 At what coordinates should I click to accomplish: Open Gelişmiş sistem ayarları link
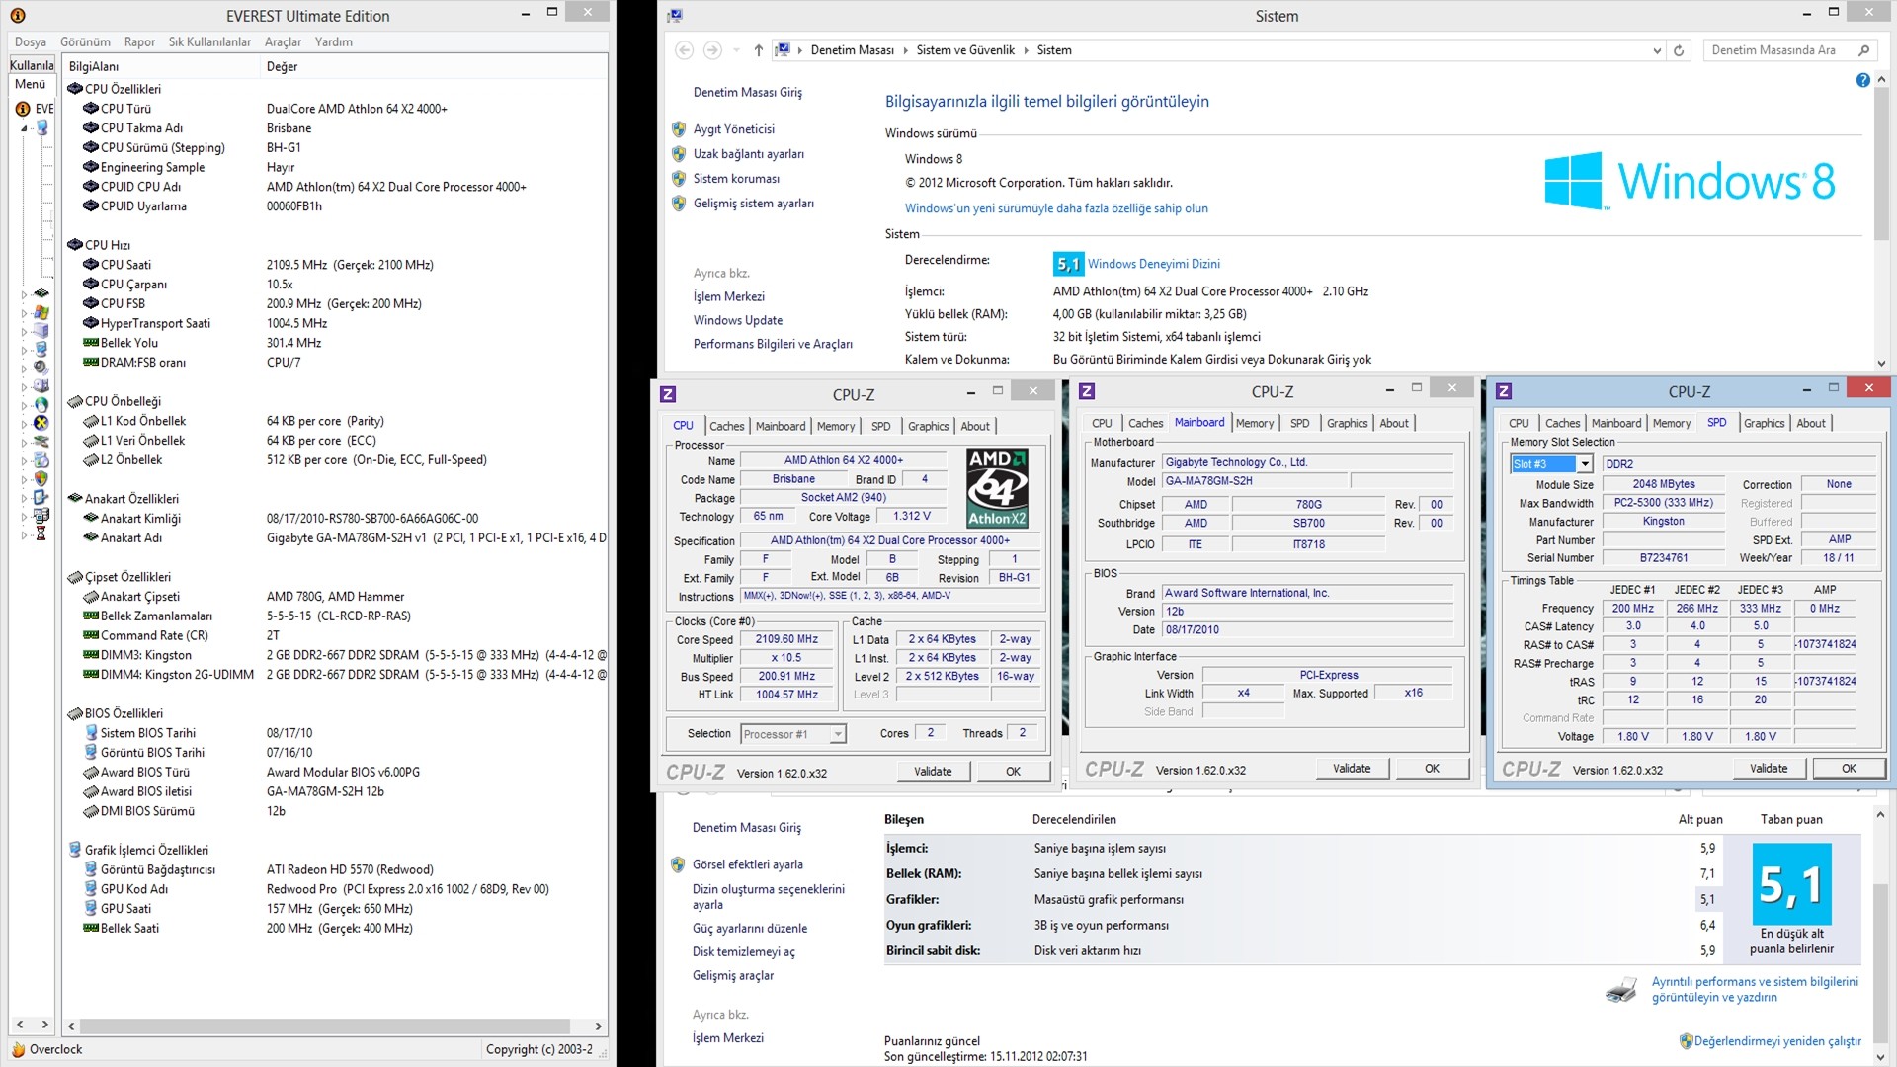tap(753, 204)
